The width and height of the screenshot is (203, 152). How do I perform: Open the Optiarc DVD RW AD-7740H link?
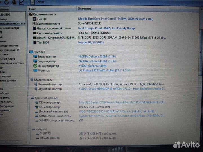click(x=122, y=116)
